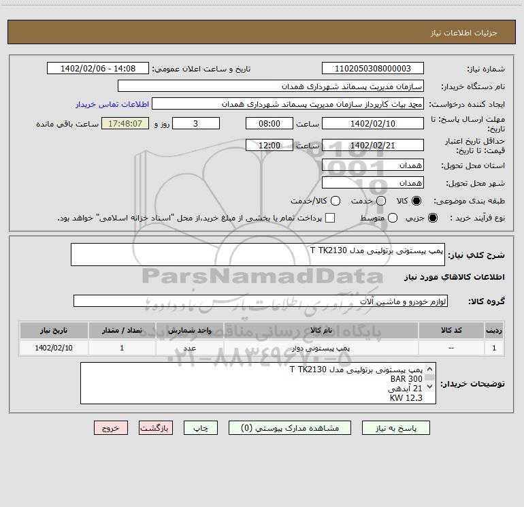Click the scroll up arrow in buyer description

(x=430, y=369)
